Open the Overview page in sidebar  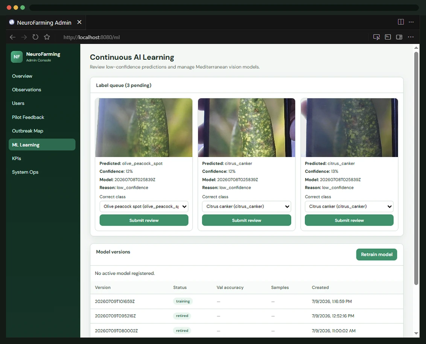(22, 76)
